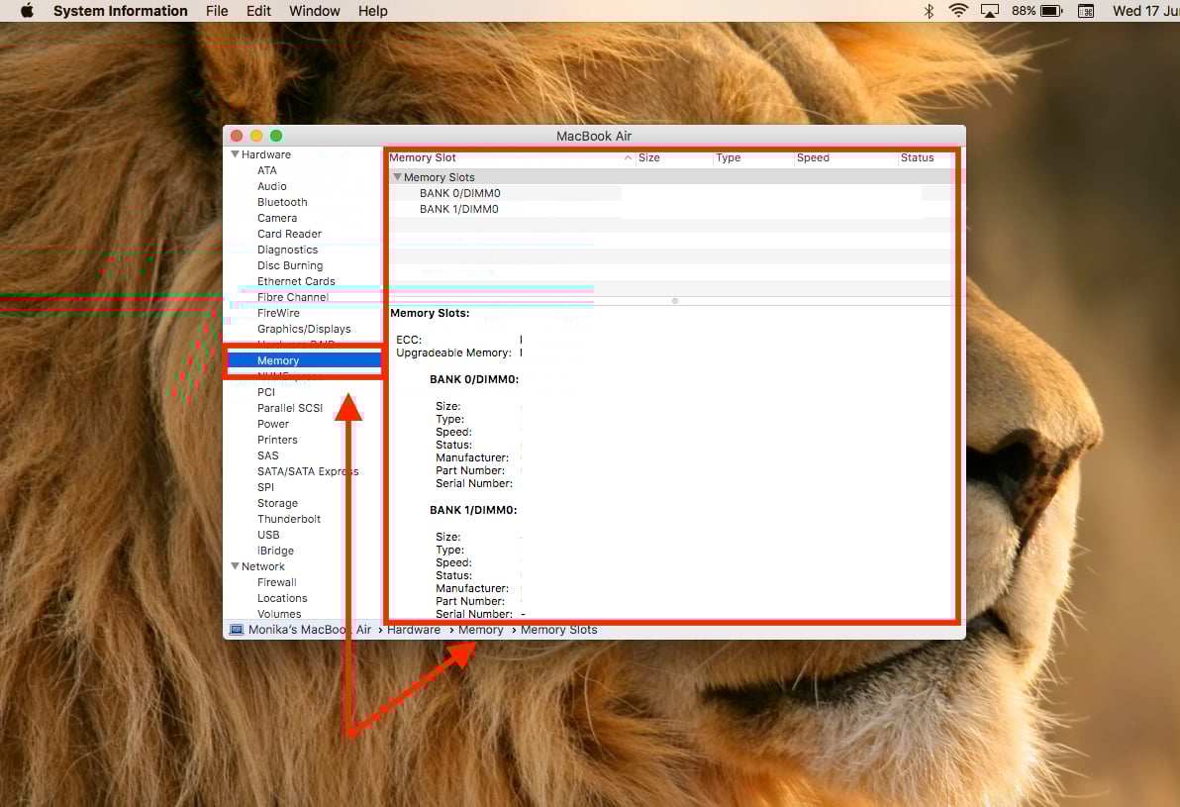
Task: Collapse the Memory Slots group
Action: pos(397,177)
